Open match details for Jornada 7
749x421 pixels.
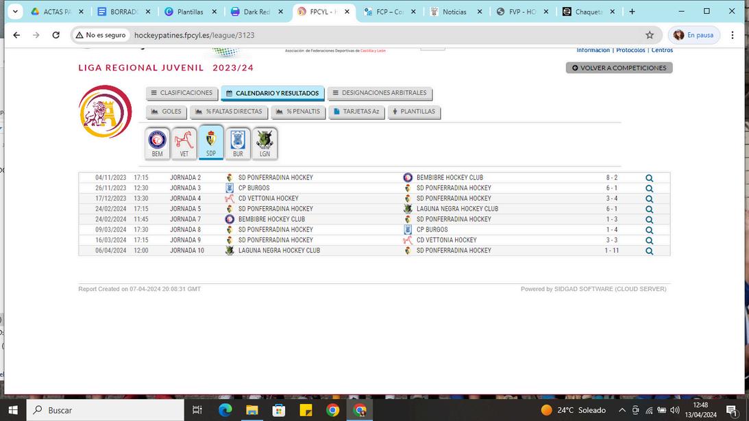point(649,220)
